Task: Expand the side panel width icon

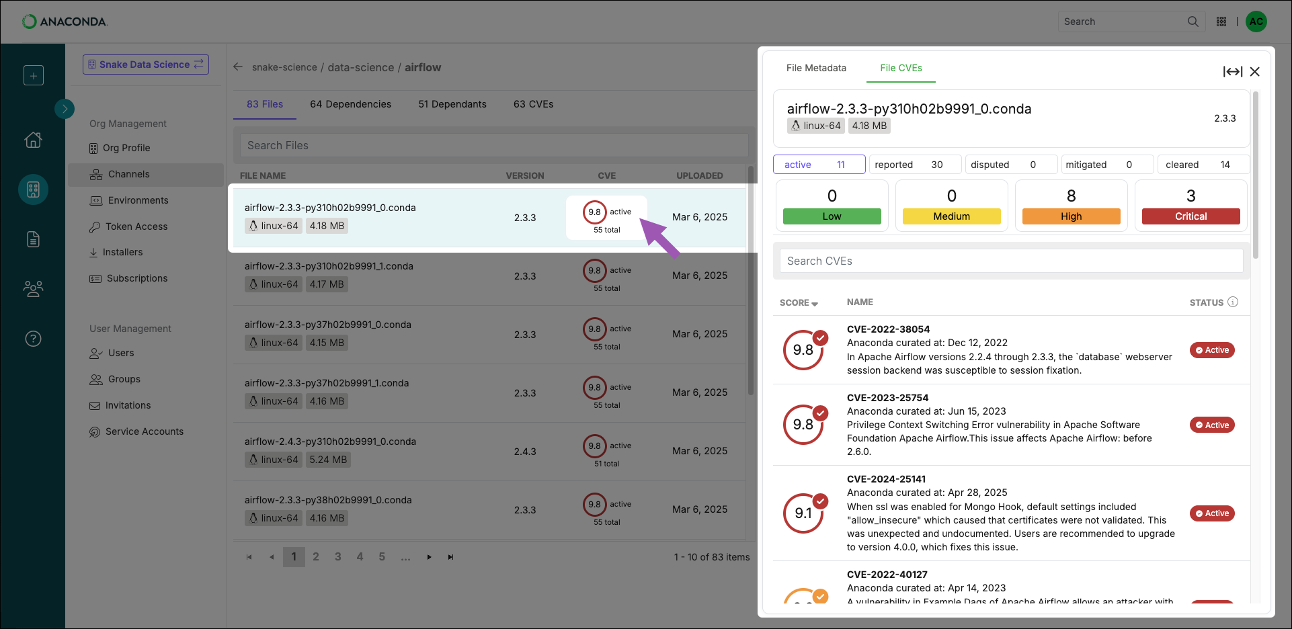Action: coord(1232,72)
